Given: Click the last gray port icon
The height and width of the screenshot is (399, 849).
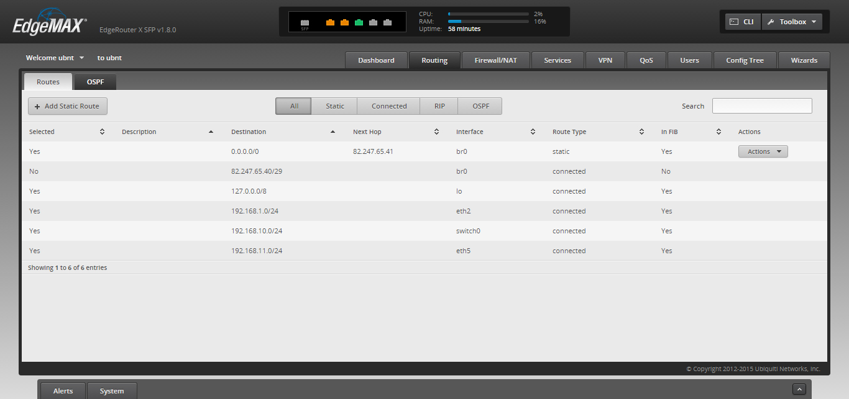Looking at the screenshot, I should [387, 23].
